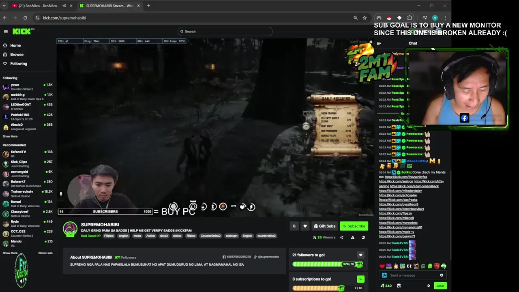This screenshot has width=519, height=292.
Task: Open the Extensions puzzle icon
Action: point(410,18)
